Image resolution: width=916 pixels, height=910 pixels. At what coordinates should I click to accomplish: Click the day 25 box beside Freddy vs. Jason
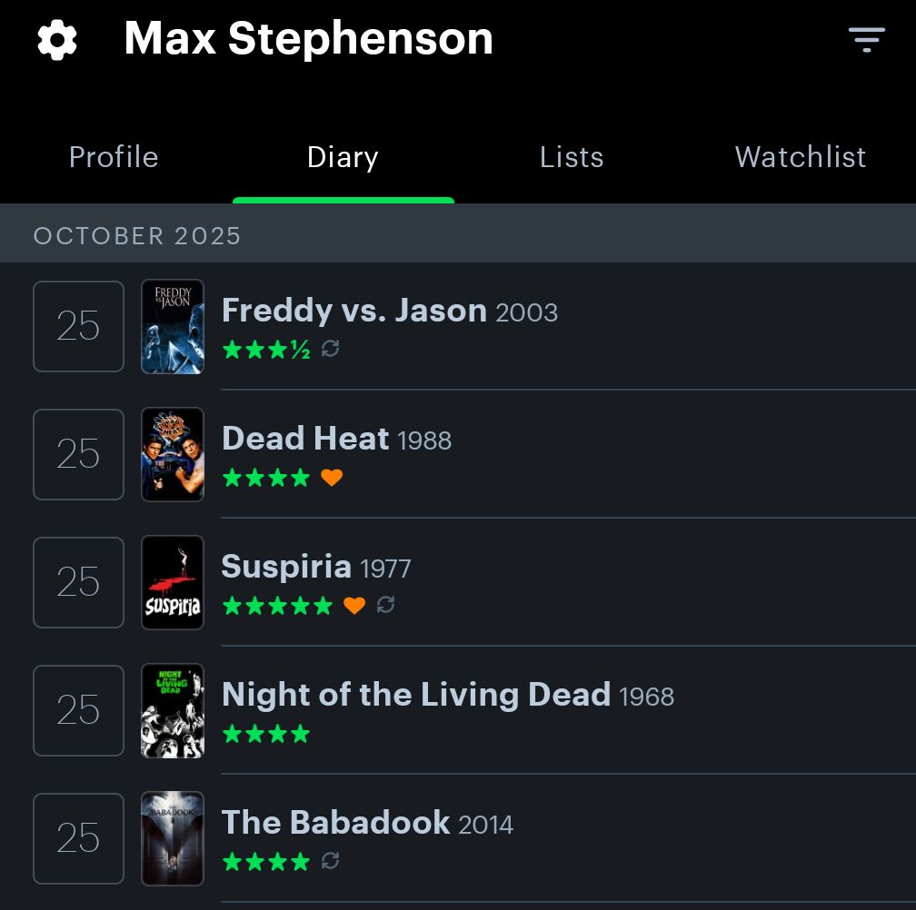pyautogui.click(x=78, y=326)
